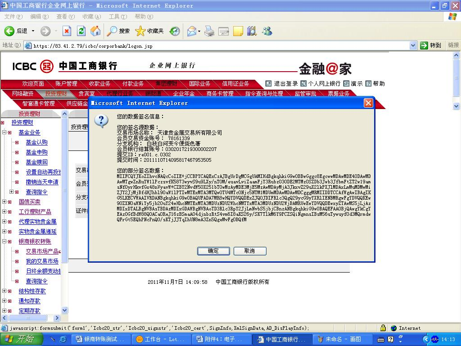461x346 pixels.
Task: Click the Edit page icon
Action: pos(224,31)
